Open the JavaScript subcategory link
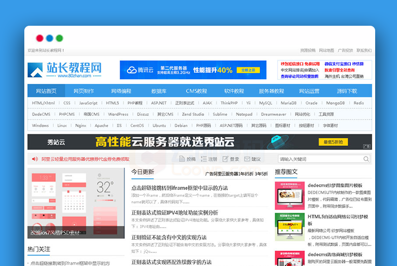397x266 pixels. click(88, 103)
